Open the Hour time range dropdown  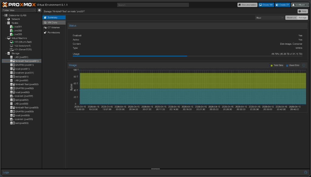(269, 17)
